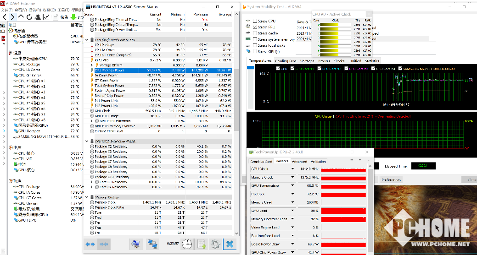The width and height of the screenshot is (477, 255).
Task: Expand the Voltage Offsets row
Action: [x=92, y=65]
